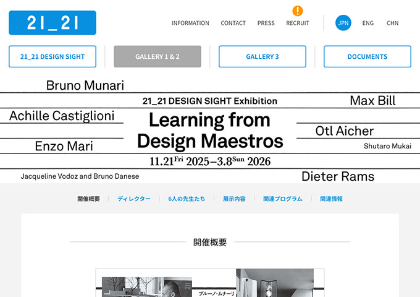Select the GALLERY 1 & 2 button

(x=157, y=56)
